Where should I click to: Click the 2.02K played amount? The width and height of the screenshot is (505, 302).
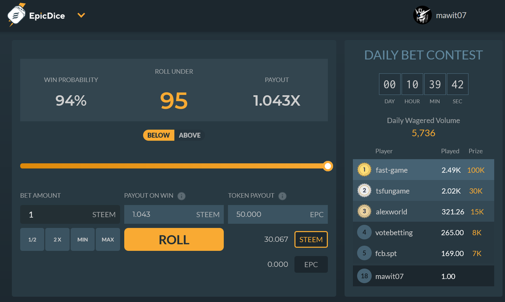click(x=451, y=191)
